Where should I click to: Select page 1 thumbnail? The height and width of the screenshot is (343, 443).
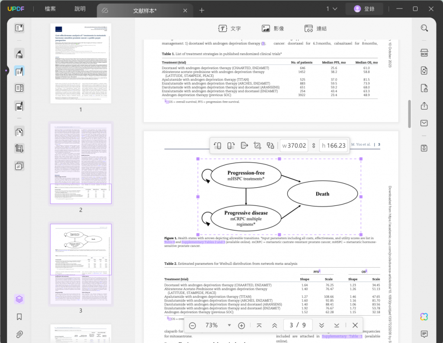81,63
